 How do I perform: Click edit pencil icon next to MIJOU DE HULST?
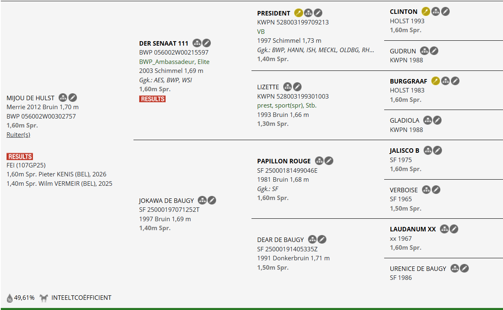72,98
